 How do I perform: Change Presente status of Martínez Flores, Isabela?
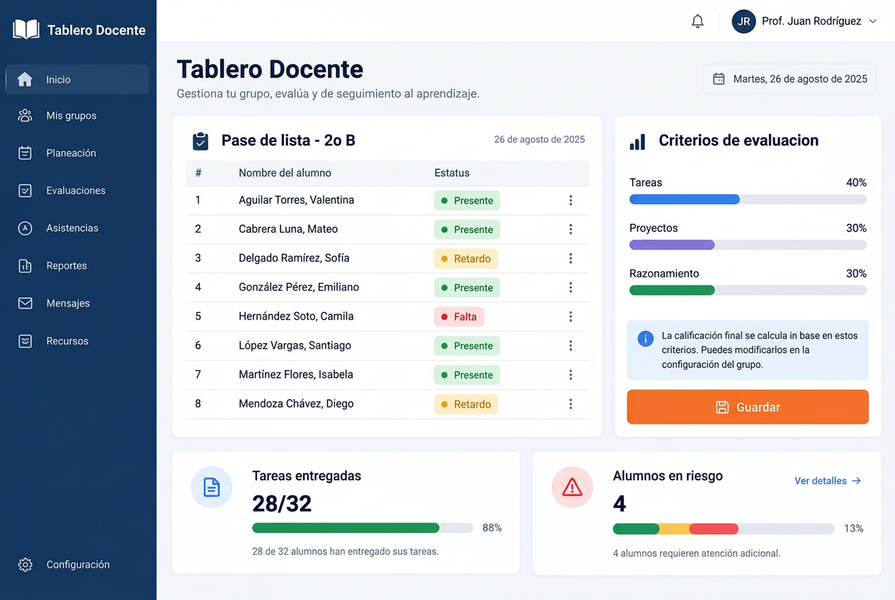click(x=467, y=375)
